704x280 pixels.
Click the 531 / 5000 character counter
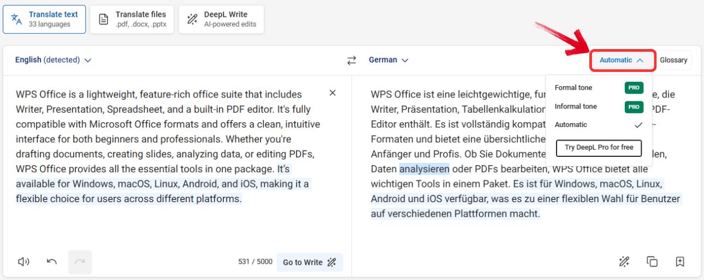[x=255, y=262]
